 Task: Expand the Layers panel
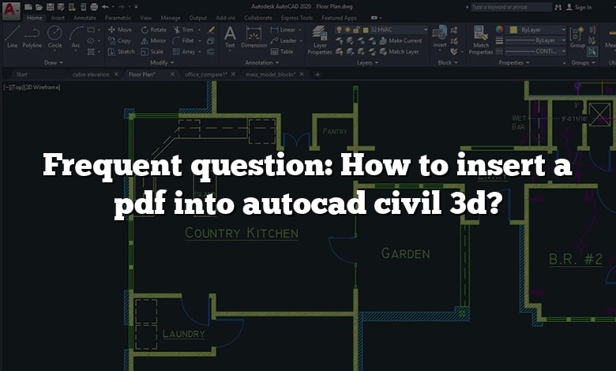tap(368, 62)
